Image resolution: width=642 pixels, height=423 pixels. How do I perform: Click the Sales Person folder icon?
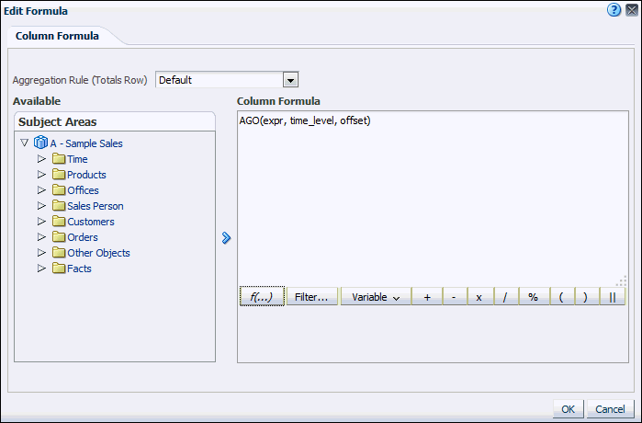59,205
